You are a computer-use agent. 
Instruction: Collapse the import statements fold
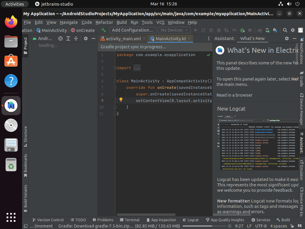click(x=114, y=68)
